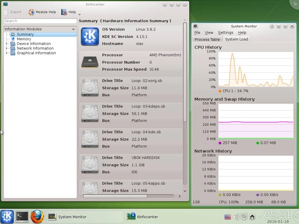Click the US keyboard layout flag
This screenshot has width=299, height=224.
point(227,217)
